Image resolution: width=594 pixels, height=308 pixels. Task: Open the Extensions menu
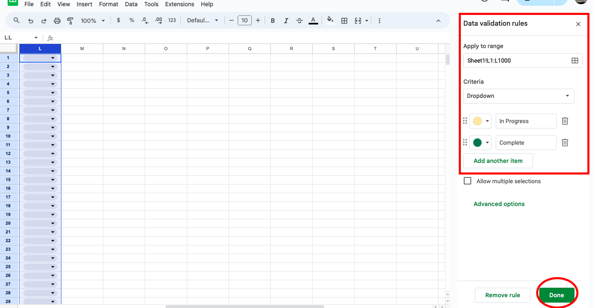coord(179,4)
